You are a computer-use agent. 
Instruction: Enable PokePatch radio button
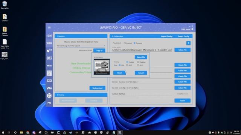click(x=125, y=43)
